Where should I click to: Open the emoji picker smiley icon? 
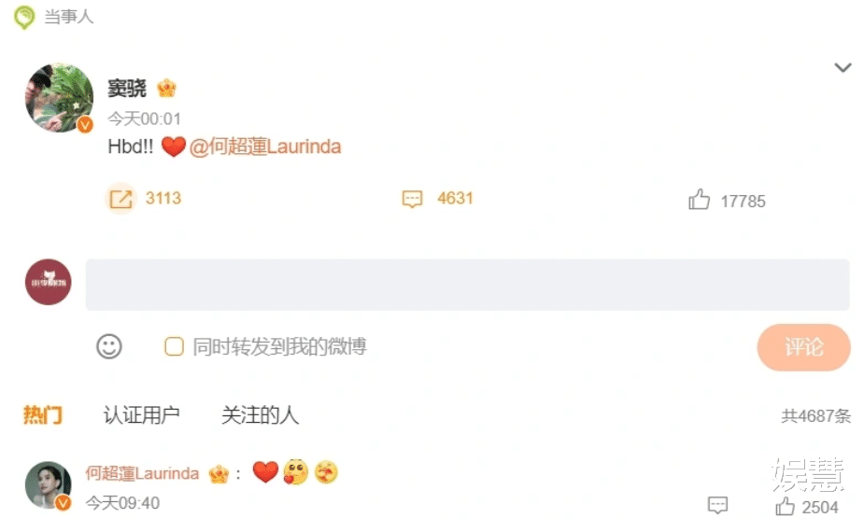click(109, 347)
